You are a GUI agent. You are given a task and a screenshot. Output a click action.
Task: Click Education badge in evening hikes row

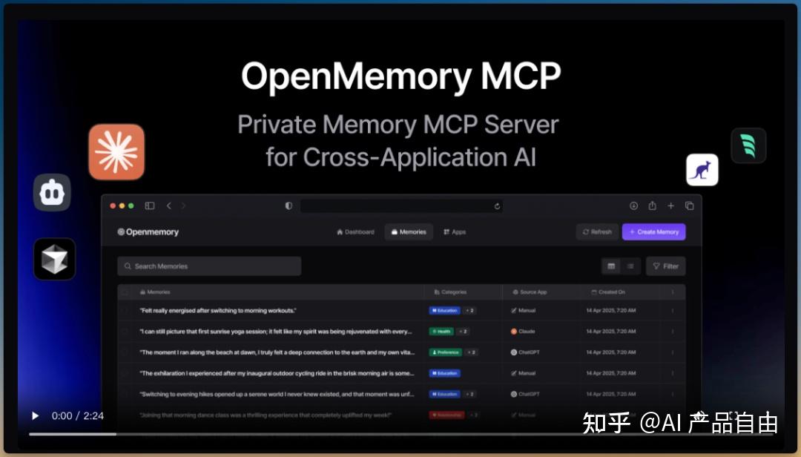[x=444, y=394]
